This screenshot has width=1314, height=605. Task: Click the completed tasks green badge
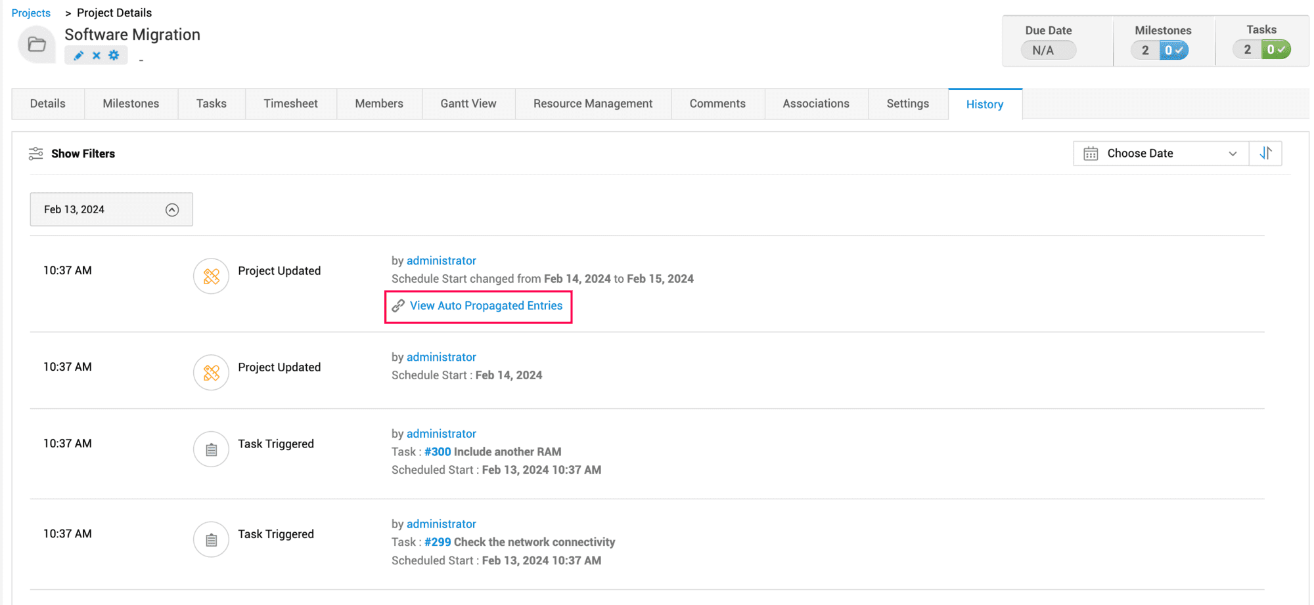pos(1275,50)
